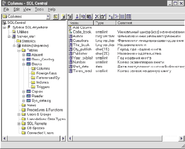Open the Foreign Keys folder
Image resolution: width=185 pixels, height=149 pixels.
(x=44, y=73)
